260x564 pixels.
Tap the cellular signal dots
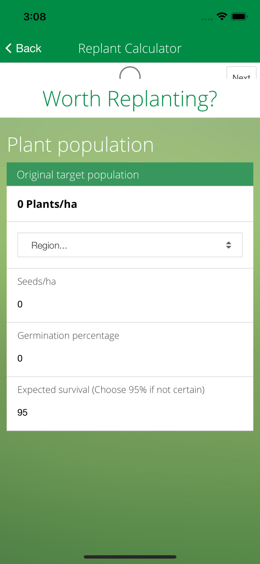pyautogui.click(x=207, y=19)
